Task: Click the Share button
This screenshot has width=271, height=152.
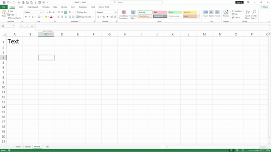Action: click(x=264, y=7)
